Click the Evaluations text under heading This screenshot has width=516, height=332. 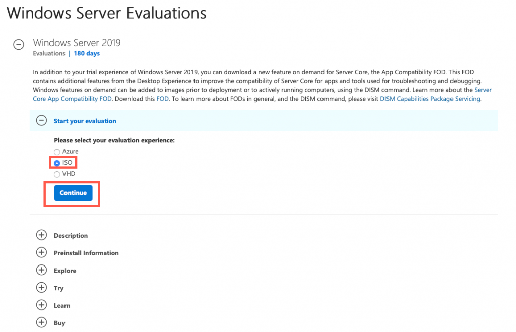coord(49,53)
